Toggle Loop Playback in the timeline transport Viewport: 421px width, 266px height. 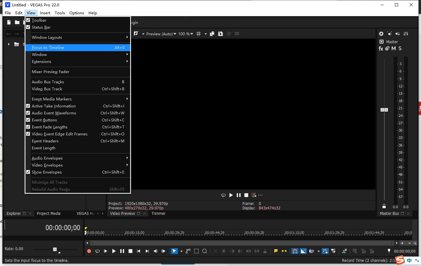97,251
